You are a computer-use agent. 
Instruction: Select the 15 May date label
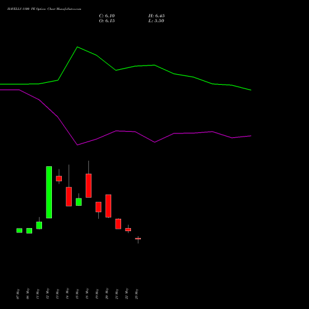(x=77, y=294)
